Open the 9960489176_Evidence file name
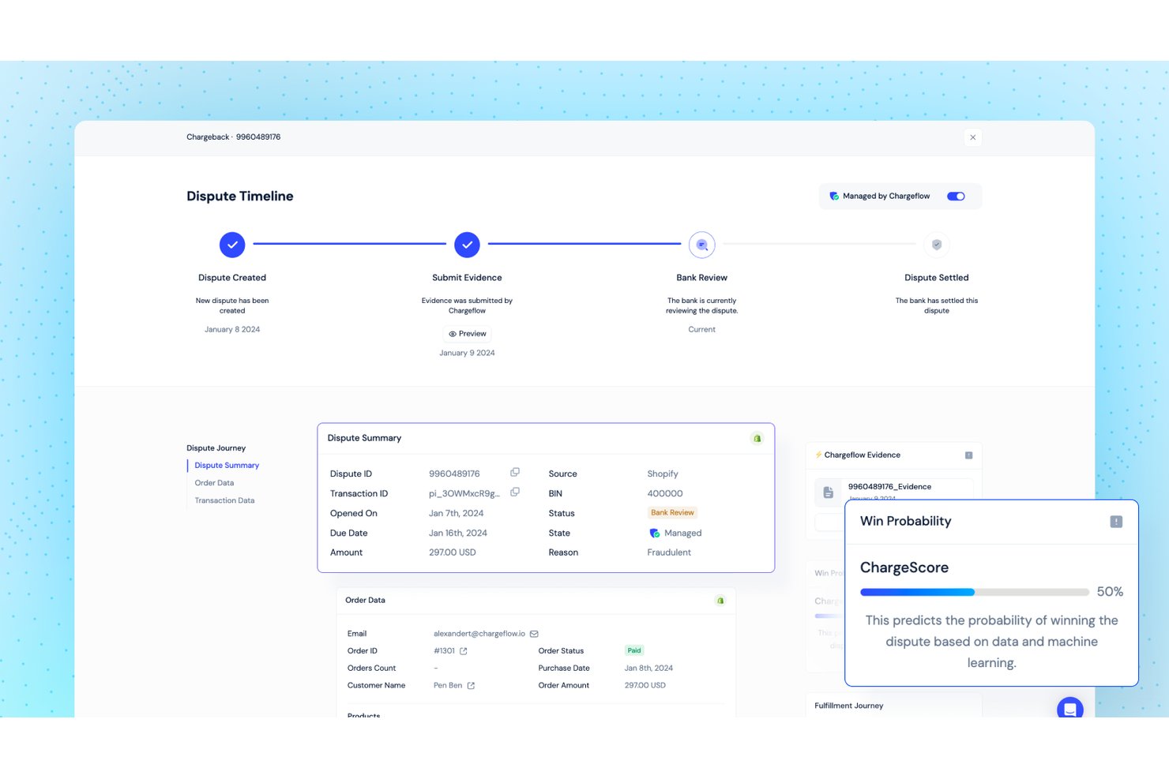 [x=889, y=487]
